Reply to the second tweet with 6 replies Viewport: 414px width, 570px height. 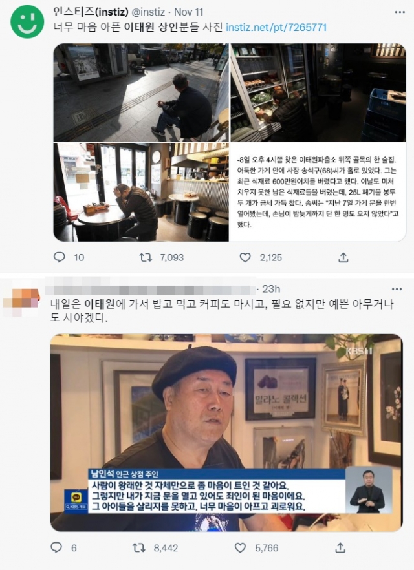tap(56, 547)
